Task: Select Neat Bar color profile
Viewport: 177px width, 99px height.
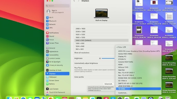Action: [138, 70]
